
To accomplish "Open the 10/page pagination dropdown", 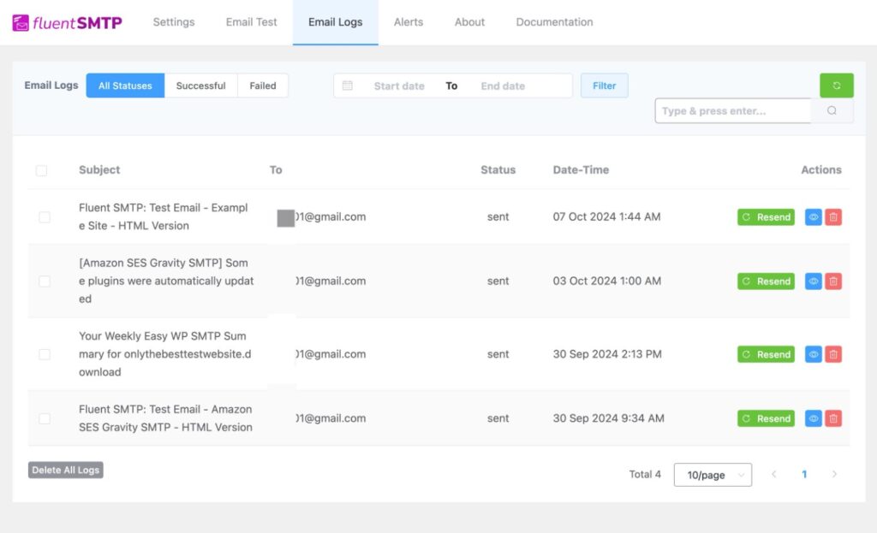I will [713, 474].
